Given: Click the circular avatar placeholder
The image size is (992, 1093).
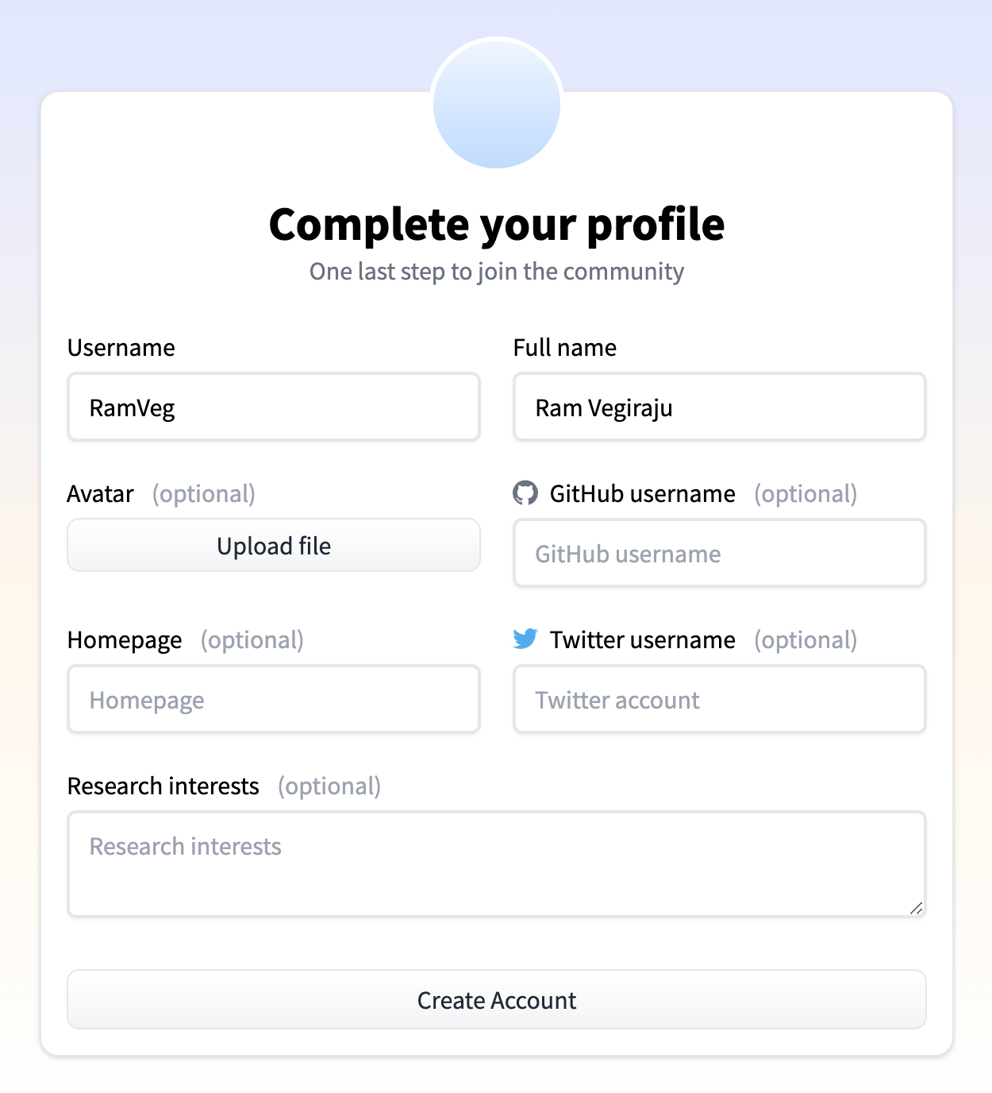Looking at the screenshot, I should [497, 104].
